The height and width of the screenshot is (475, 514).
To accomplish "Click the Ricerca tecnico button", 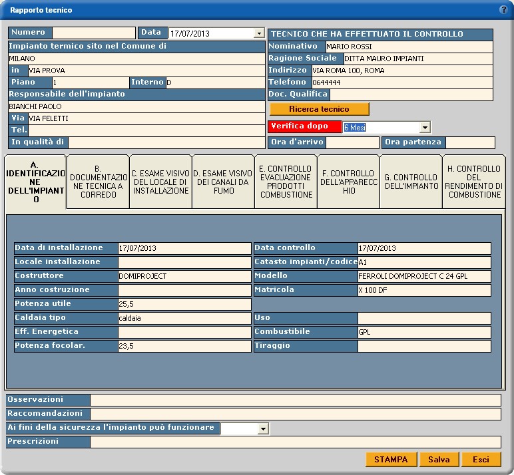I will coord(319,109).
